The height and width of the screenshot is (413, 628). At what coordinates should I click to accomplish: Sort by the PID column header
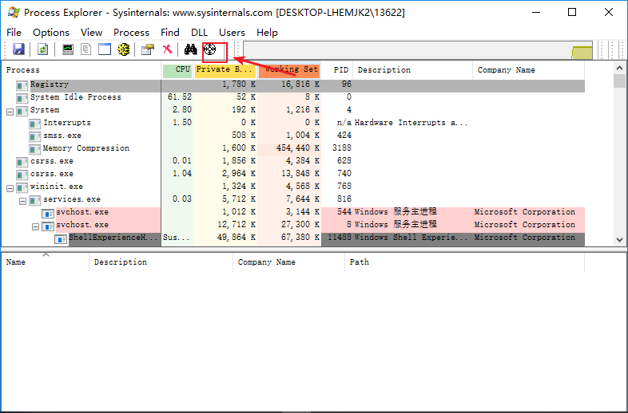click(x=337, y=70)
